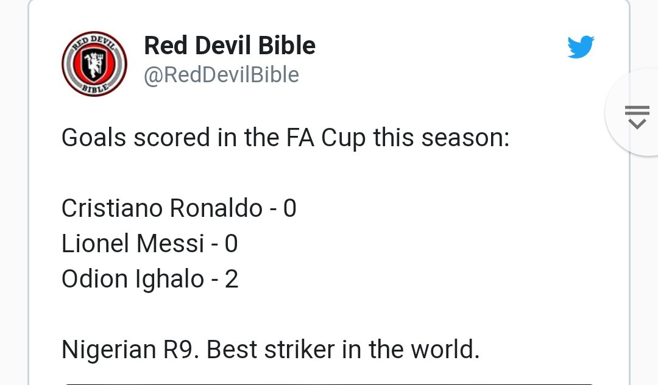Viewport: 658px width, 385px height.
Task: Select the Lionel Messi - 0 text row
Action: click(149, 243)
